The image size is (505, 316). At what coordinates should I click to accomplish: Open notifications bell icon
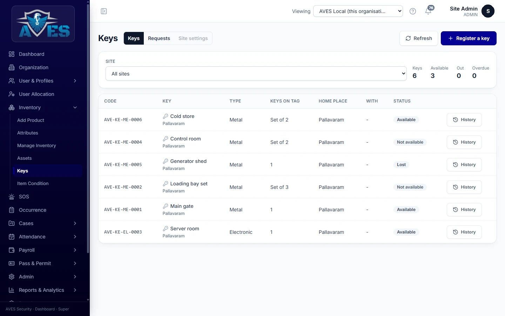(428, 11)
